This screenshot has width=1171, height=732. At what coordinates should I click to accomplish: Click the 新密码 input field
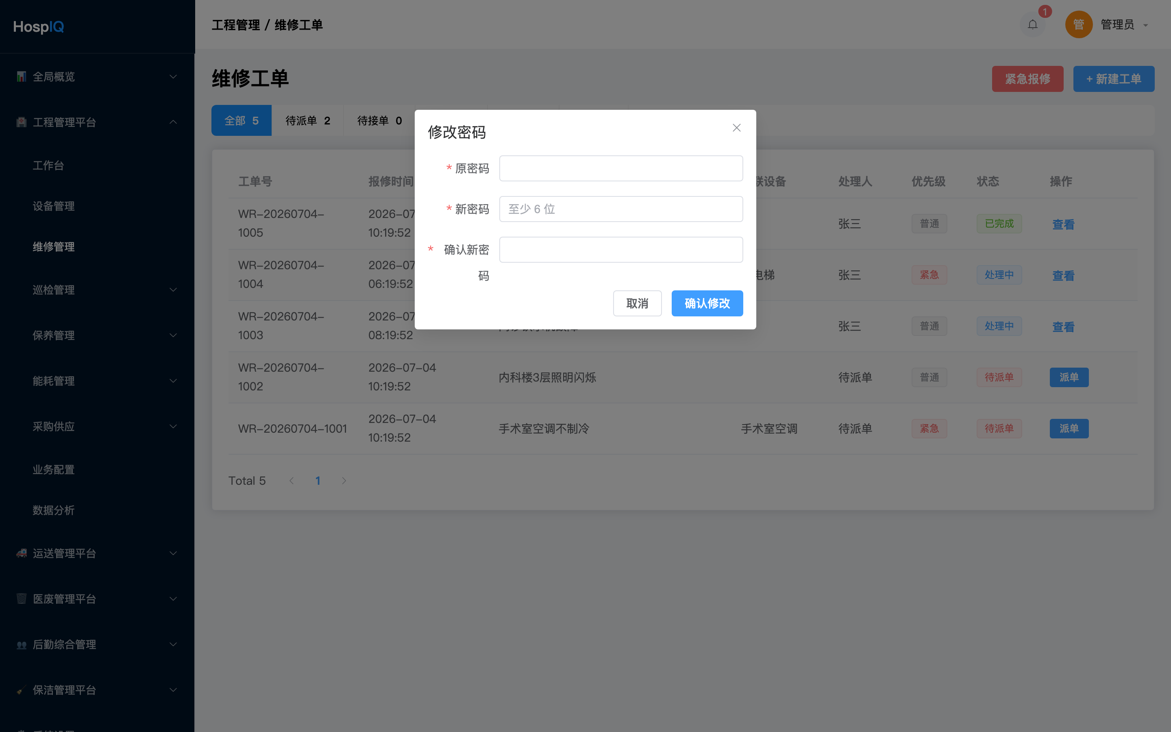pos(621,209)
